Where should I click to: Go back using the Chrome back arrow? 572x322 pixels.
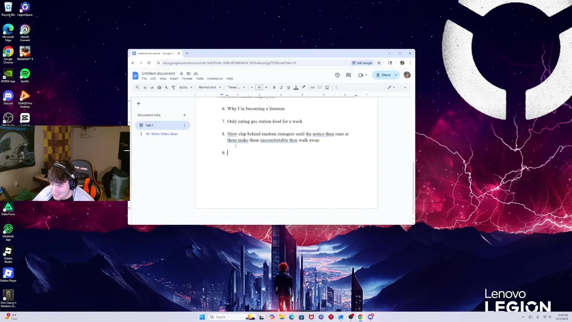(133, 63)
